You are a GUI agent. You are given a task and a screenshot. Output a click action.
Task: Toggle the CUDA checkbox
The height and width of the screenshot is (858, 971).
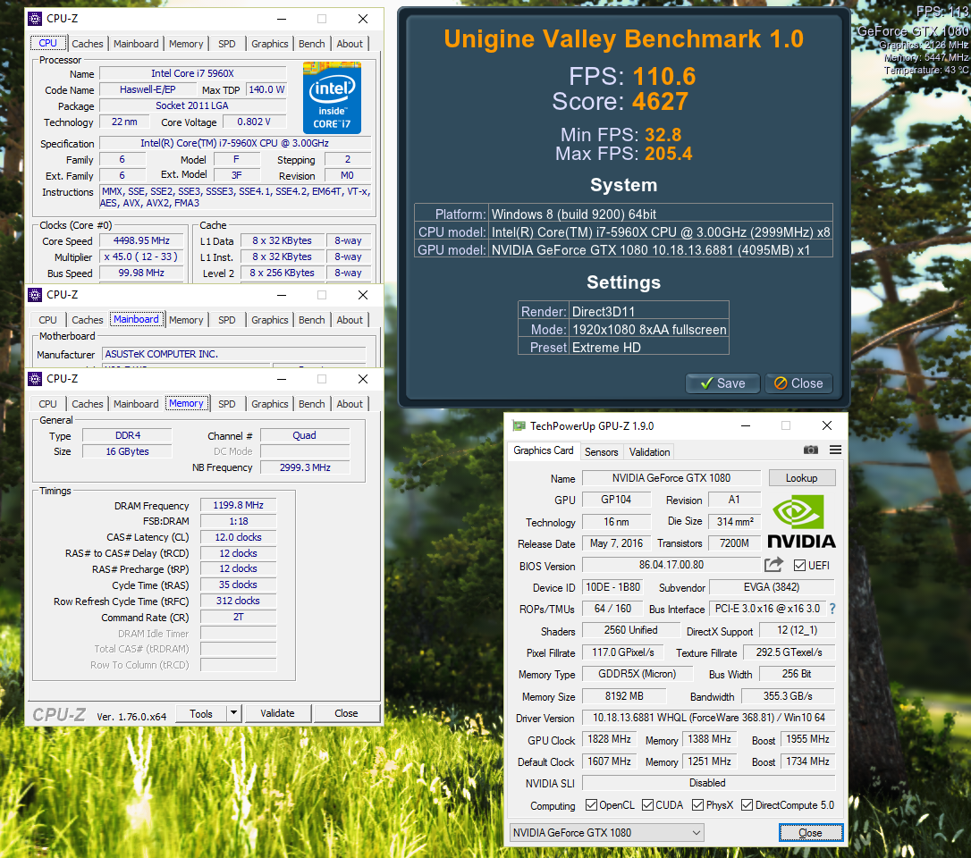(x=647, y=804)
